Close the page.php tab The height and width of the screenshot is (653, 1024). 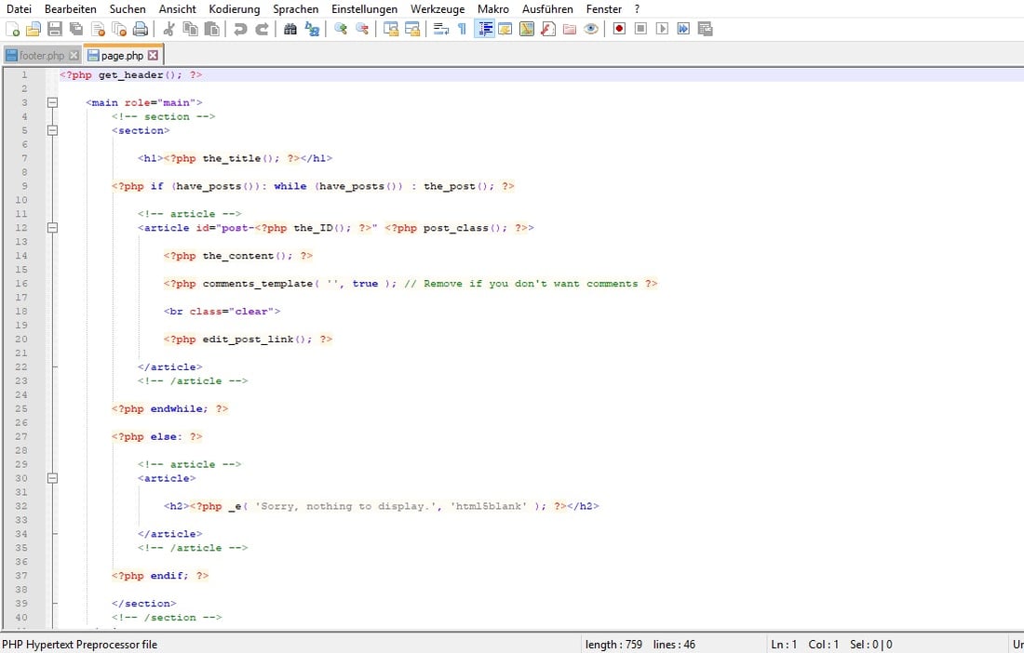pos(154,56)
